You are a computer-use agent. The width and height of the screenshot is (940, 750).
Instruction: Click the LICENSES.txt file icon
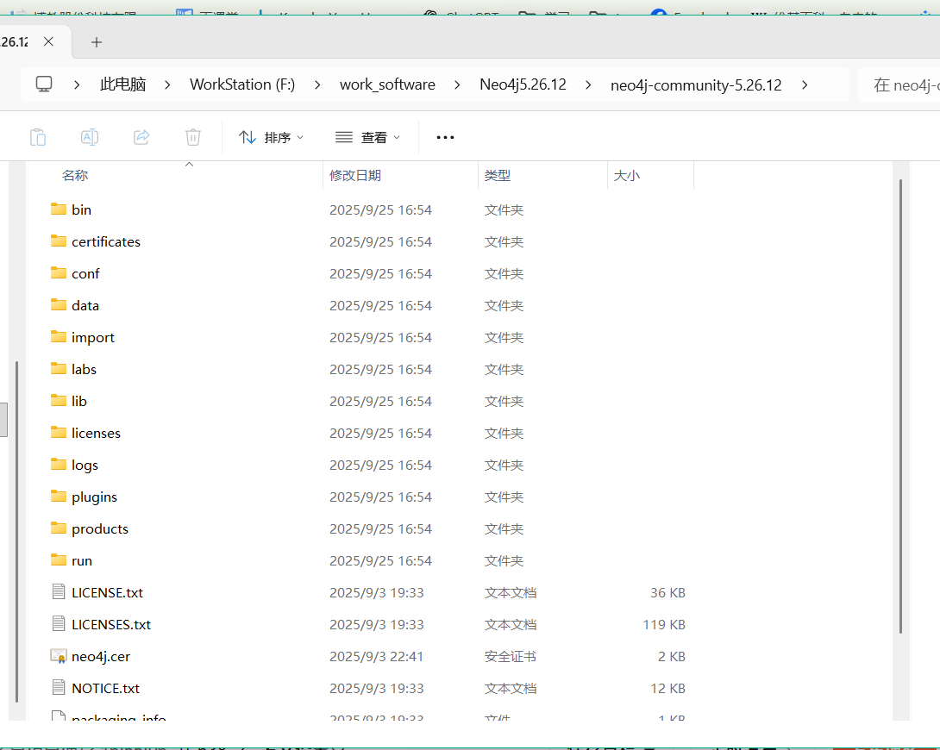58,623
